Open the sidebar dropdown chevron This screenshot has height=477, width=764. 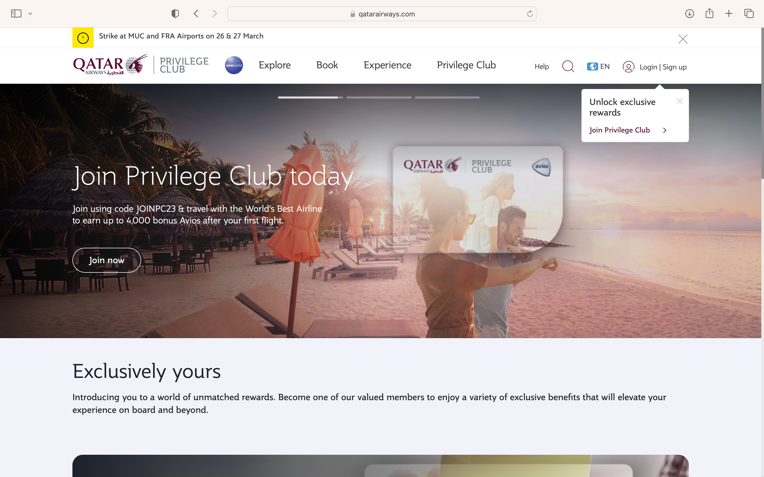tap(30, 14)
